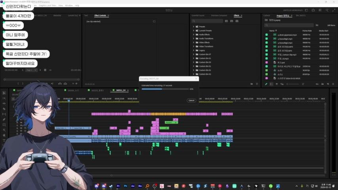Open the Photoshop taskbar icon
The width and height of the screenshot is (338, 190).
click(x=126, y=186)
